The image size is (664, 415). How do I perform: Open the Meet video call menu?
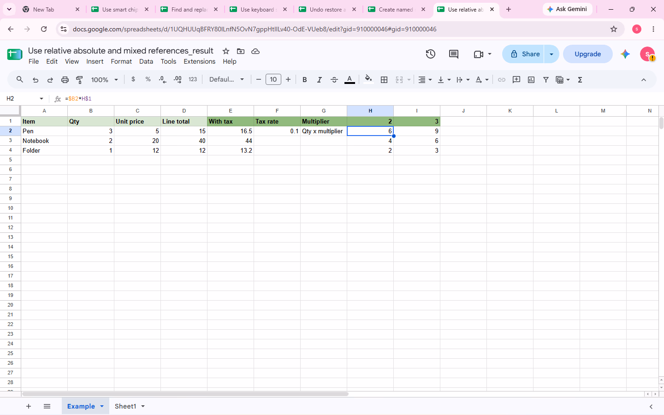(482, 54)
